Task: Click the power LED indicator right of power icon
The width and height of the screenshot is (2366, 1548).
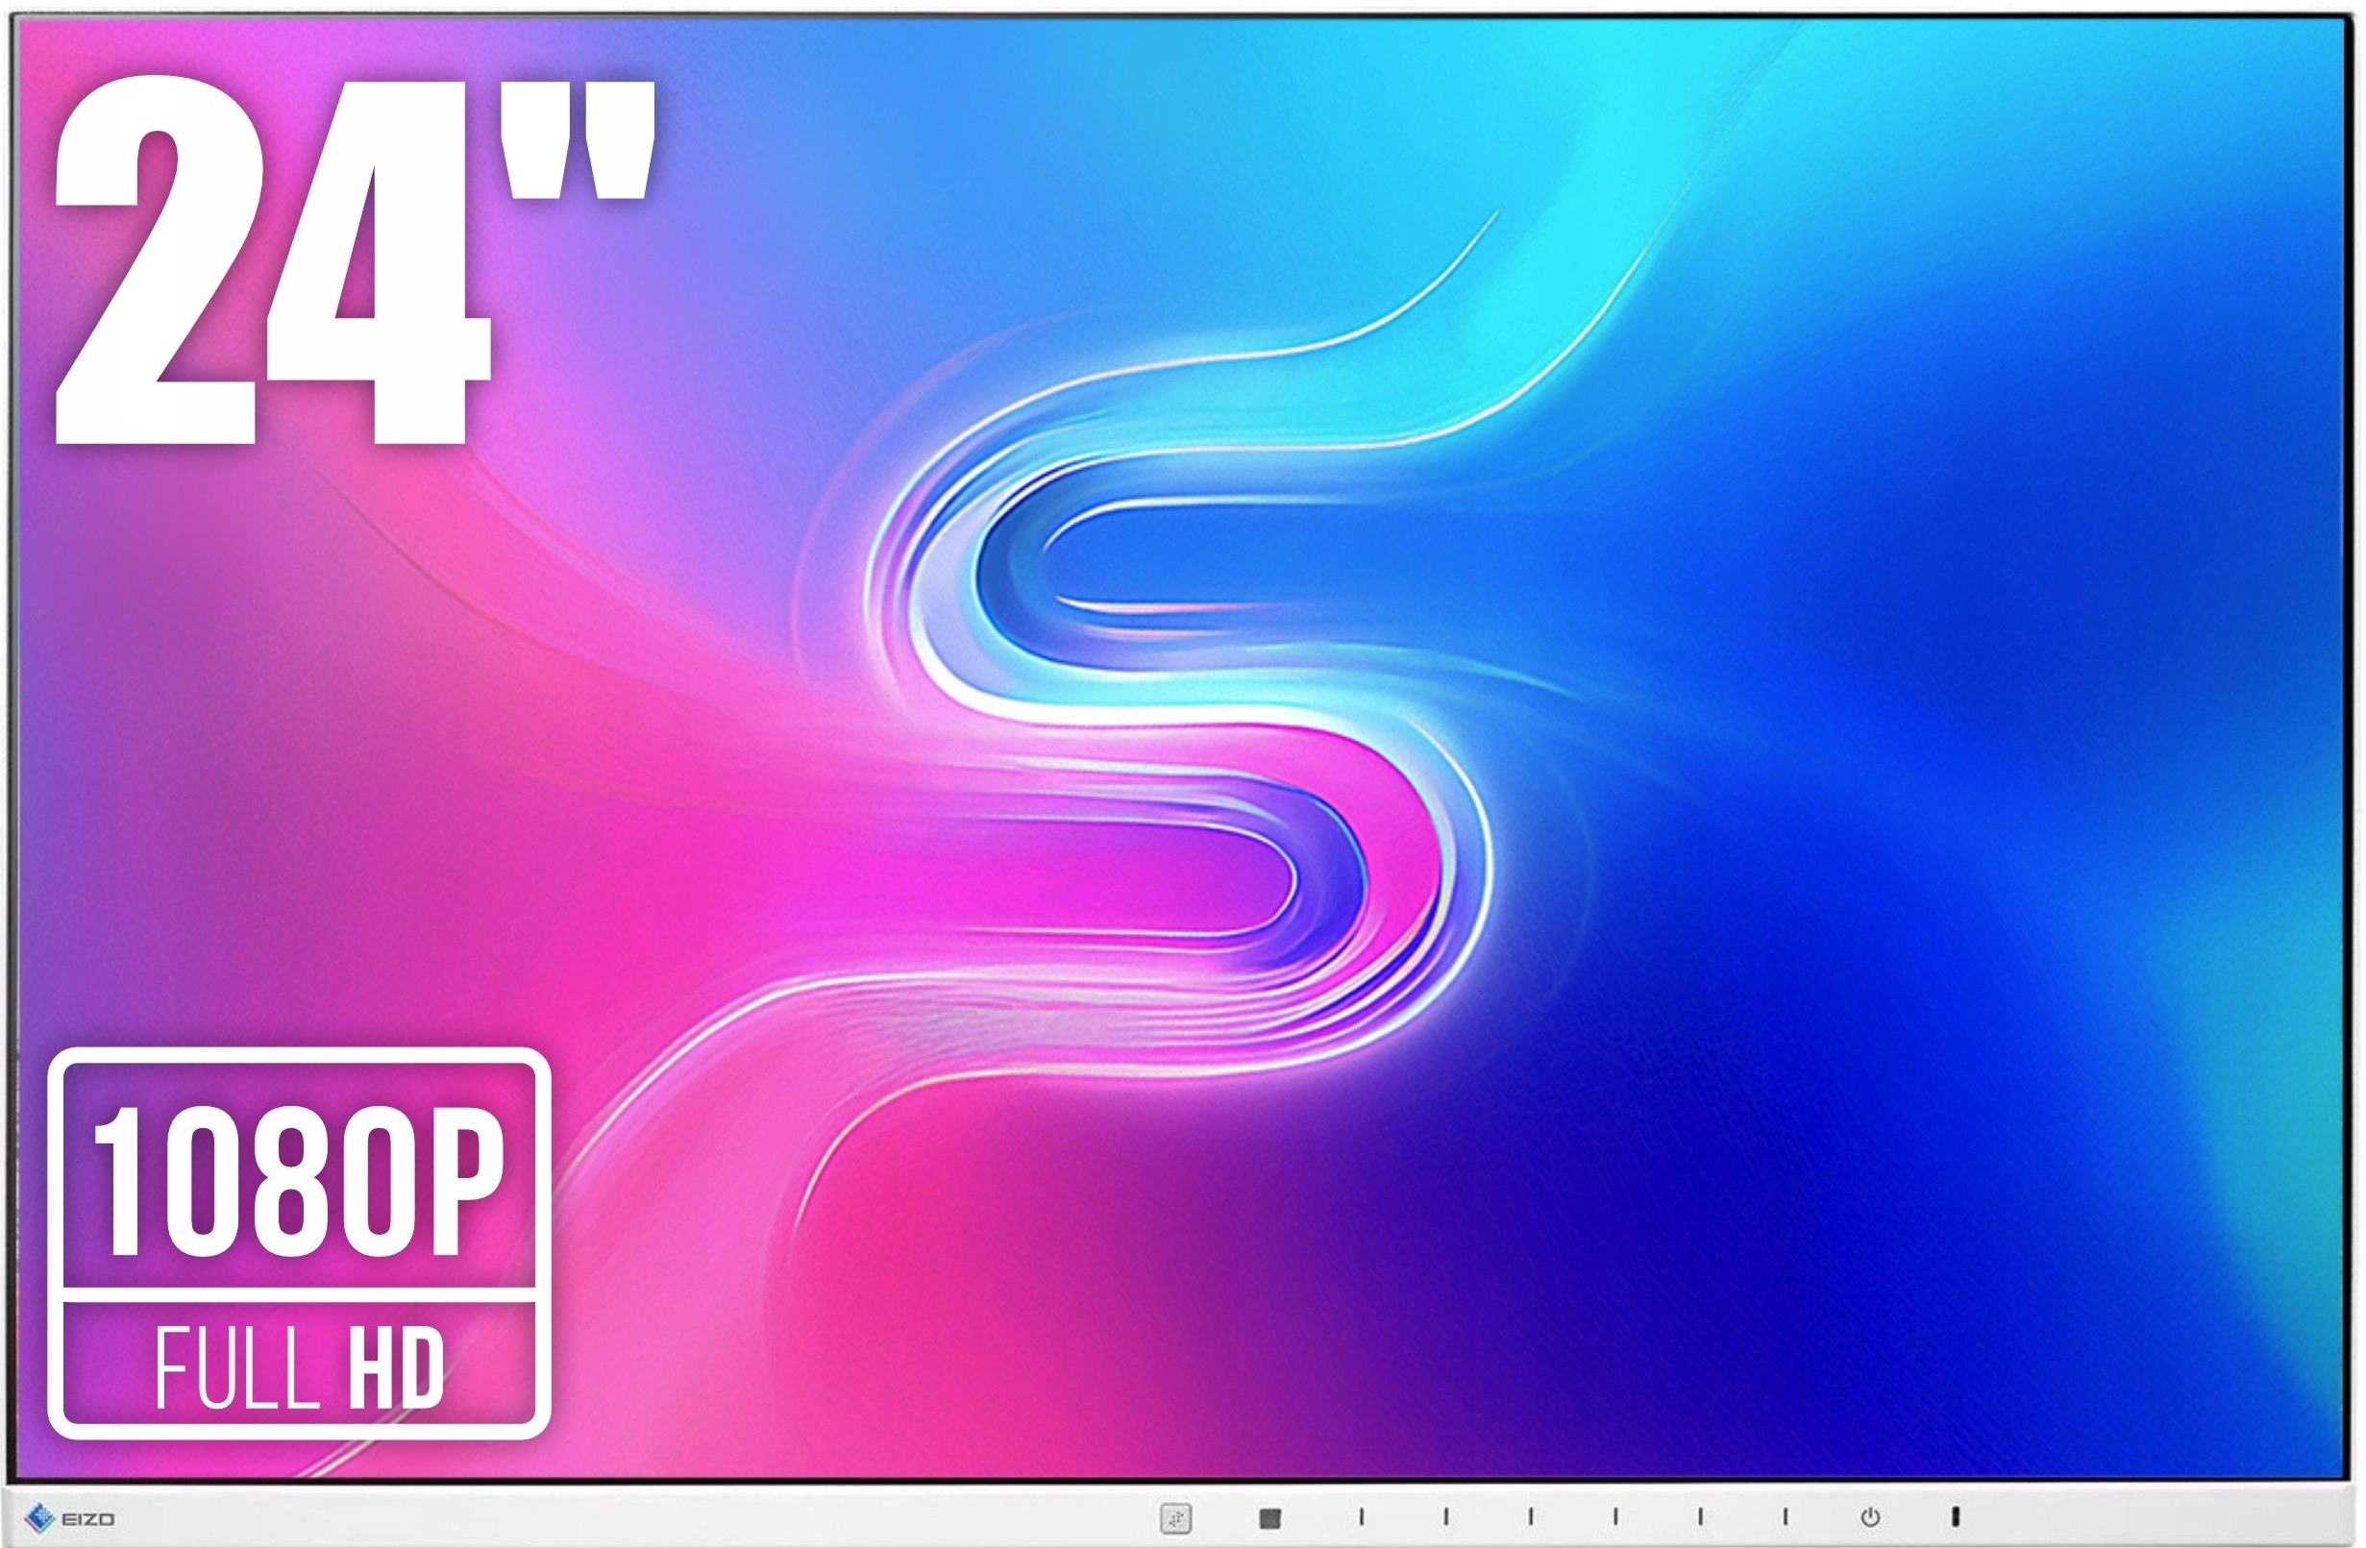Action: point(1955,1516)
